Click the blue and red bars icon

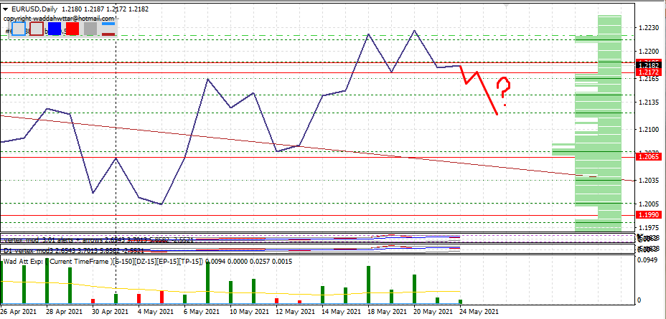(x=108, y=29)
